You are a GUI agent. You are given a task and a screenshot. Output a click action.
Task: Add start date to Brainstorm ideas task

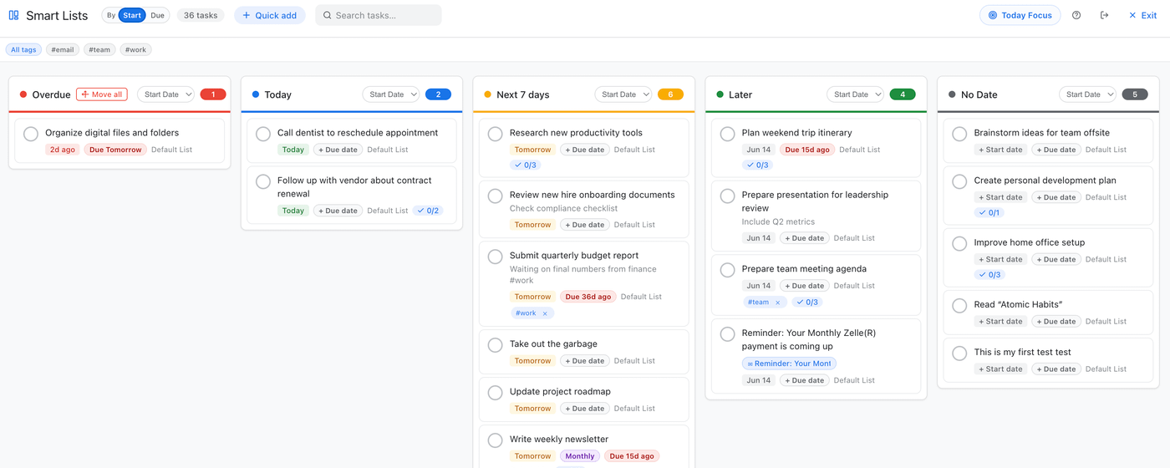pos(1000,150)
